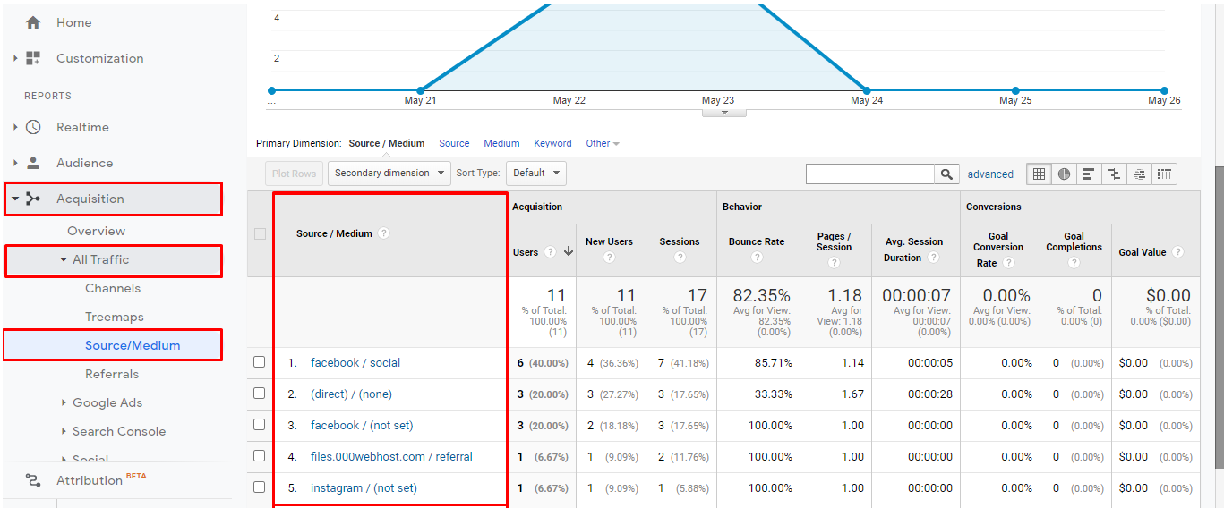Image resolution: width=1224 pixels, height=508 pixels.
Task: Click the advanced filter link
Action: click(x=990, y=174)
